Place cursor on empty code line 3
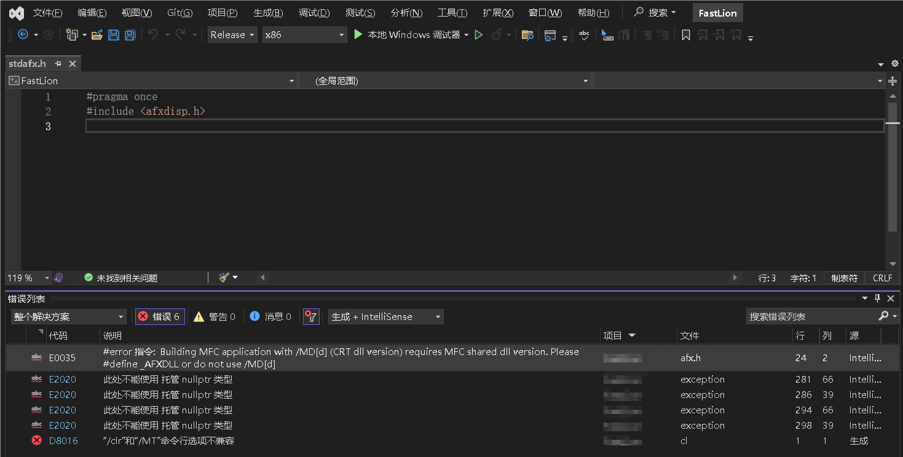The image size is (903, 457). point(484,127)
